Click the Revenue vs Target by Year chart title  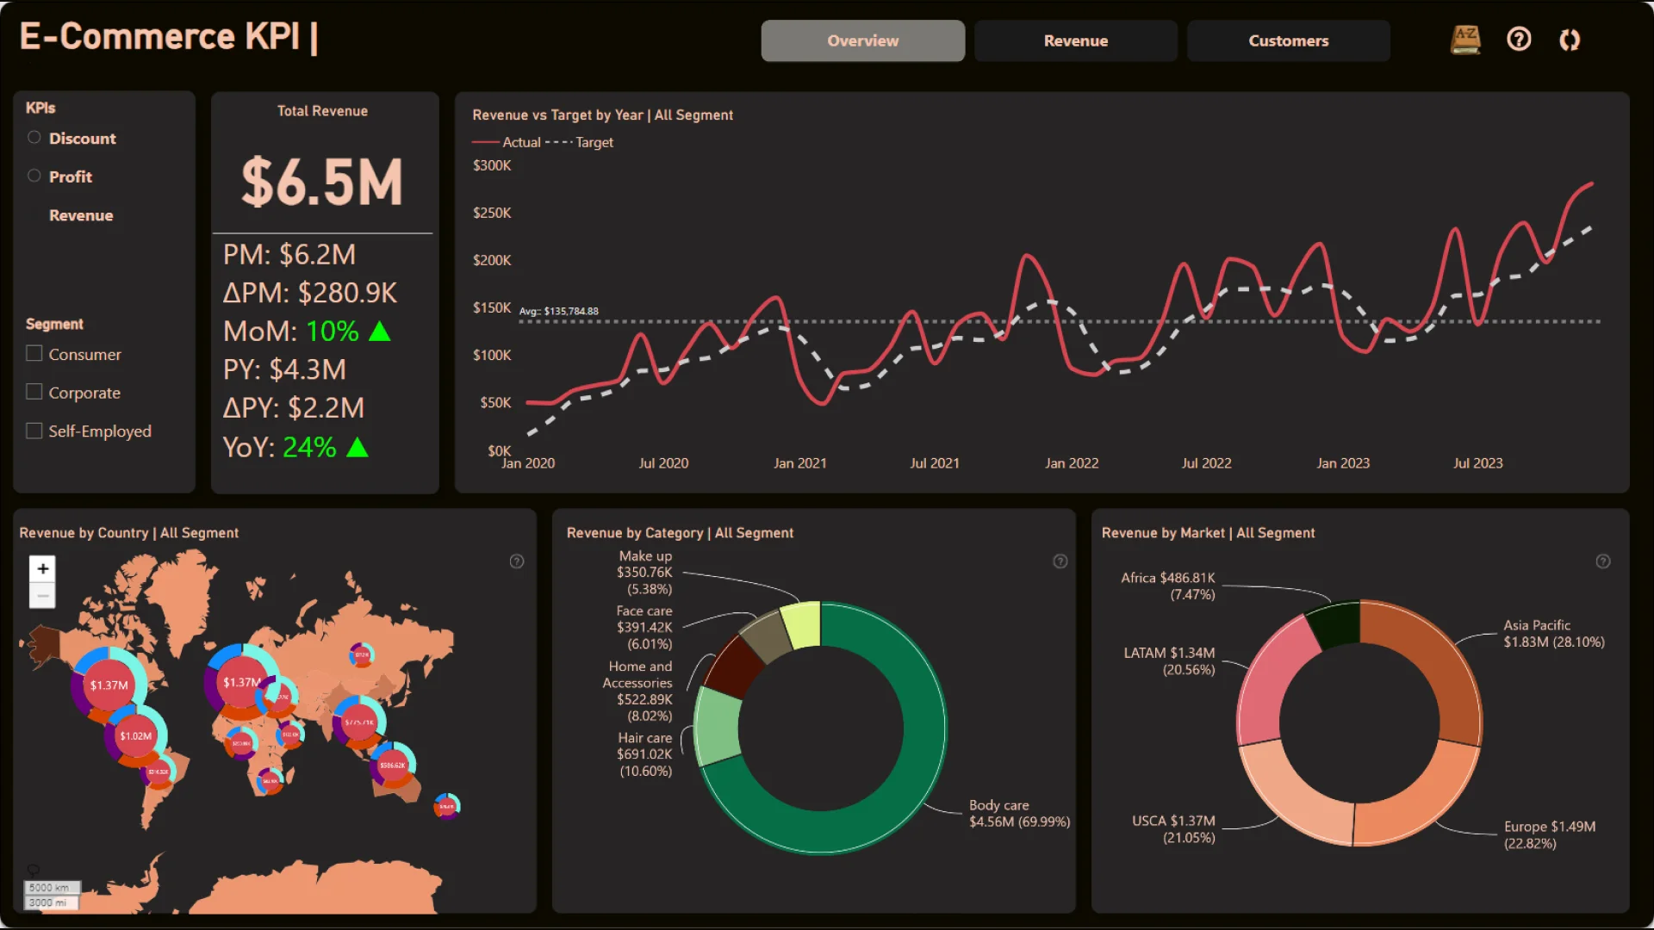pyautogui.click(x=602, y=115)
